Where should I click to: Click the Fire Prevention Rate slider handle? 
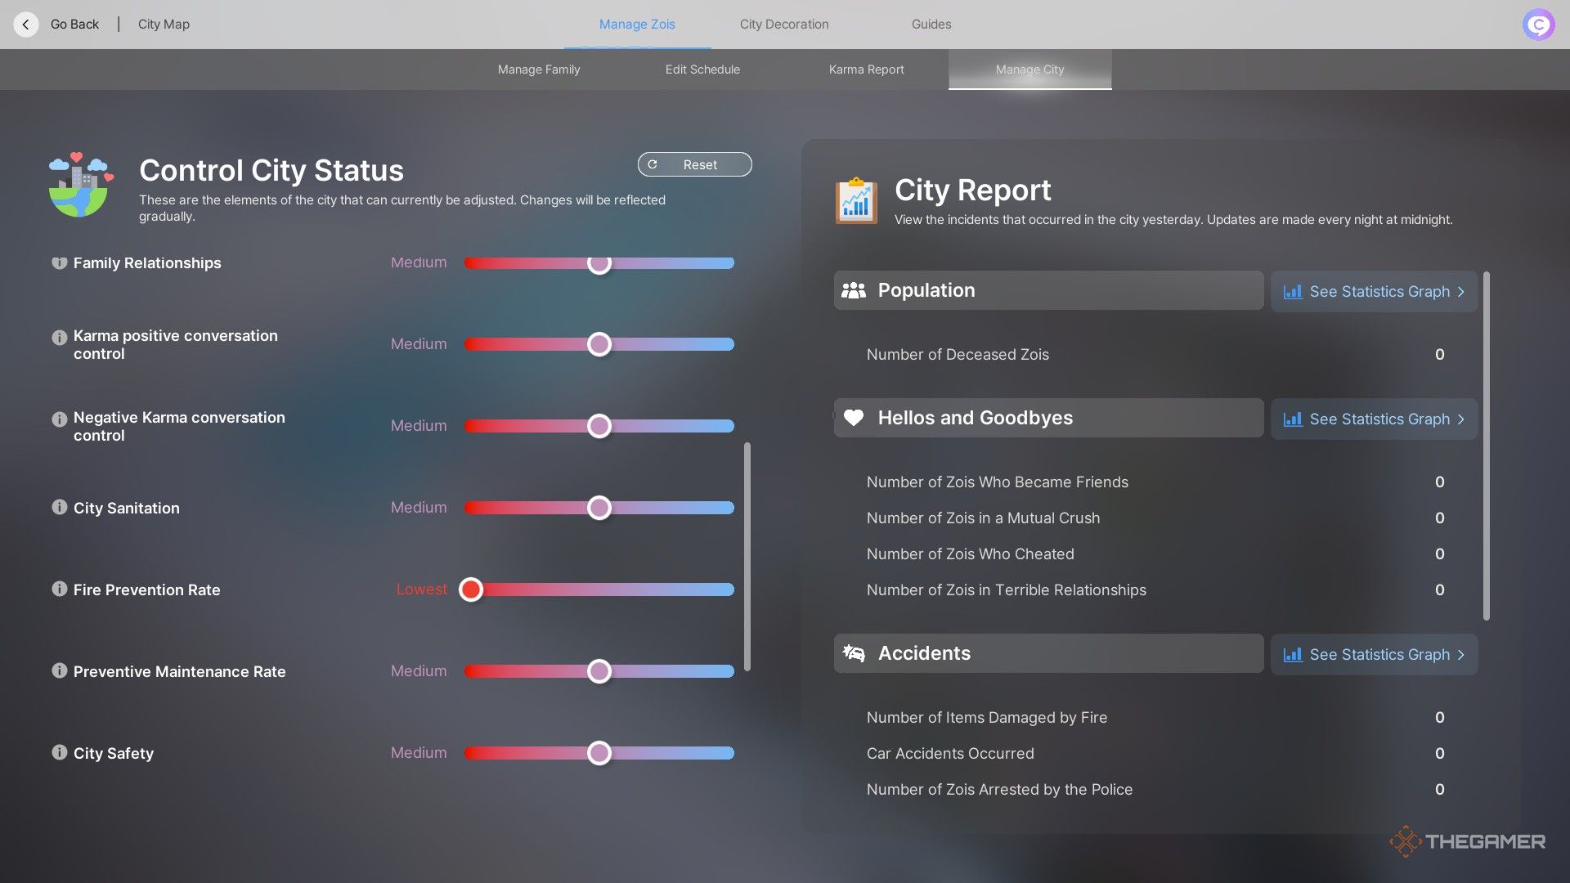(x=471, y=589)
